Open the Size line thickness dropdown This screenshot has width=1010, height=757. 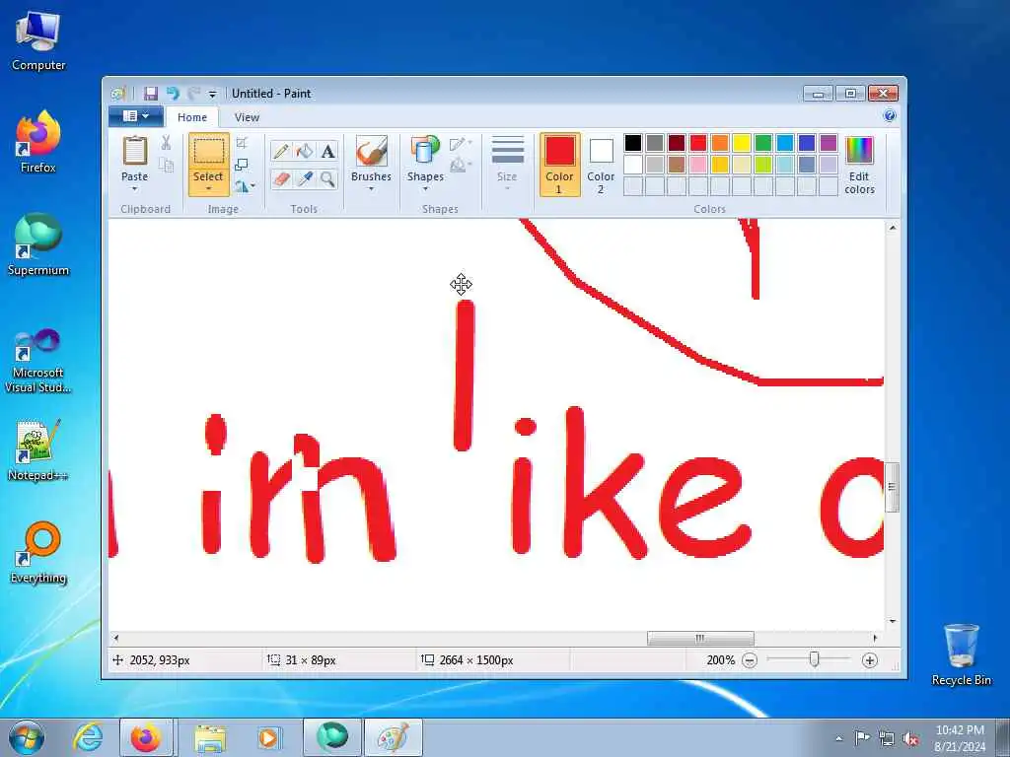(x=507, y=165)
